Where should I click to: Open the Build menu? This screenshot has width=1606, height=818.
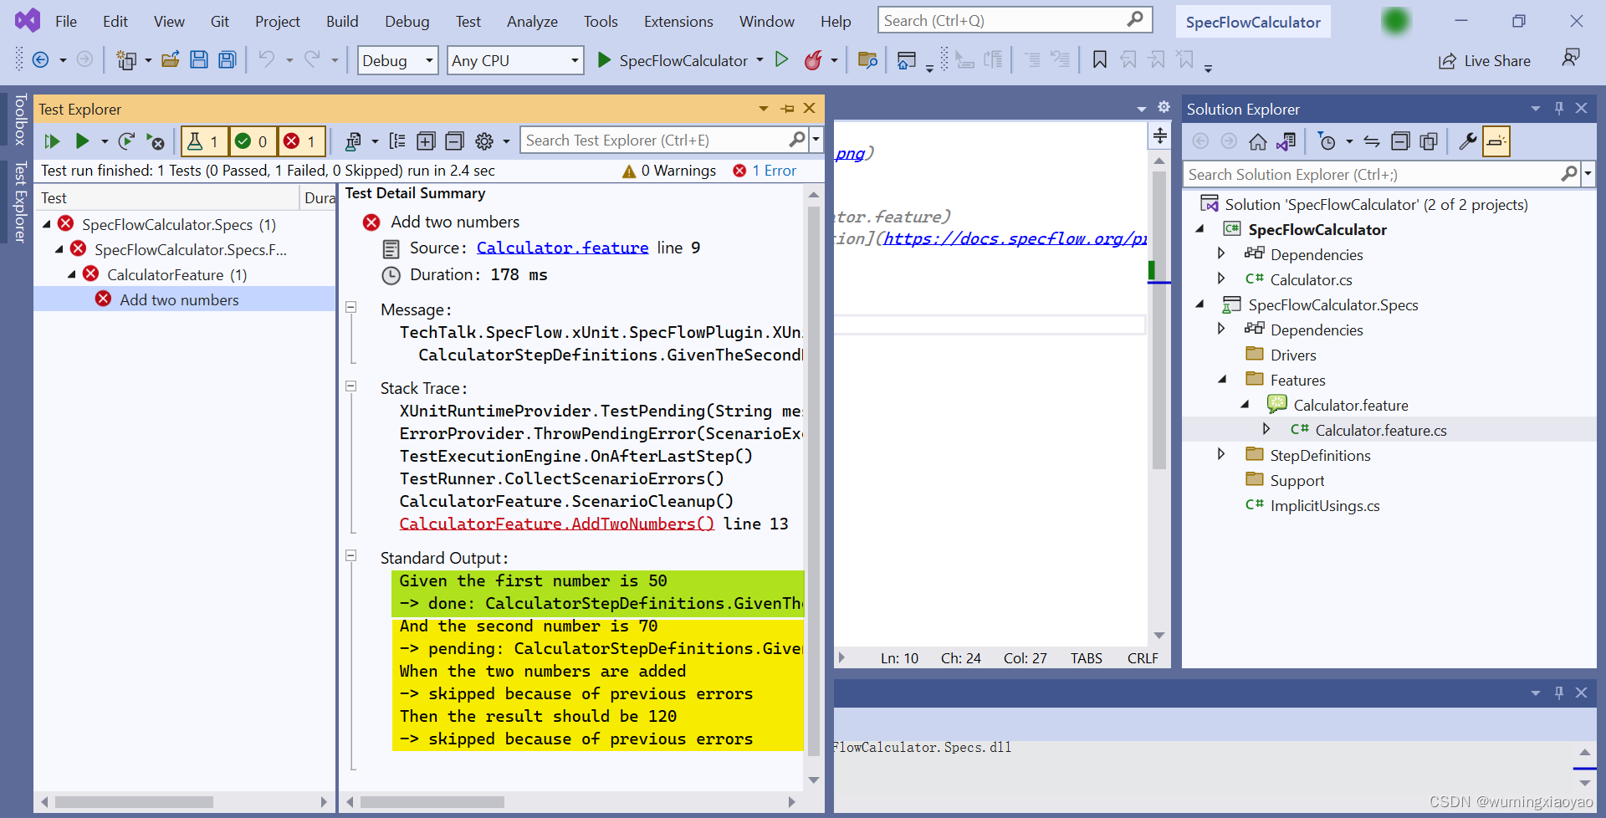coord(342,22)
